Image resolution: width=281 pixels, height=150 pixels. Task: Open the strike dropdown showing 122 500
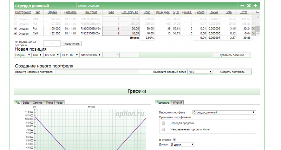point(52,55)
